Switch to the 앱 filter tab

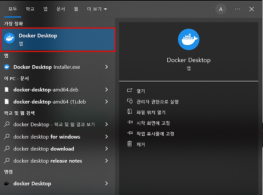(45, 9)
